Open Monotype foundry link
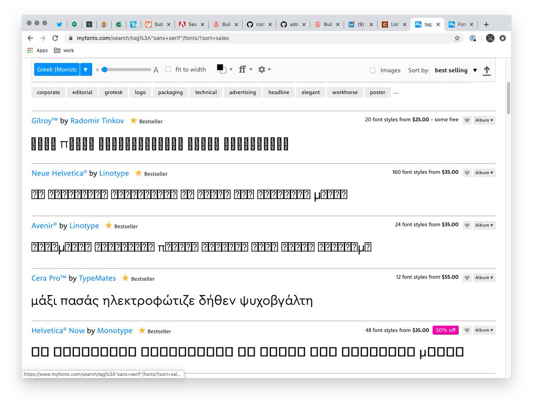Image resolution: width=533 pixels, height=407 pixels. tap(115, 330)
